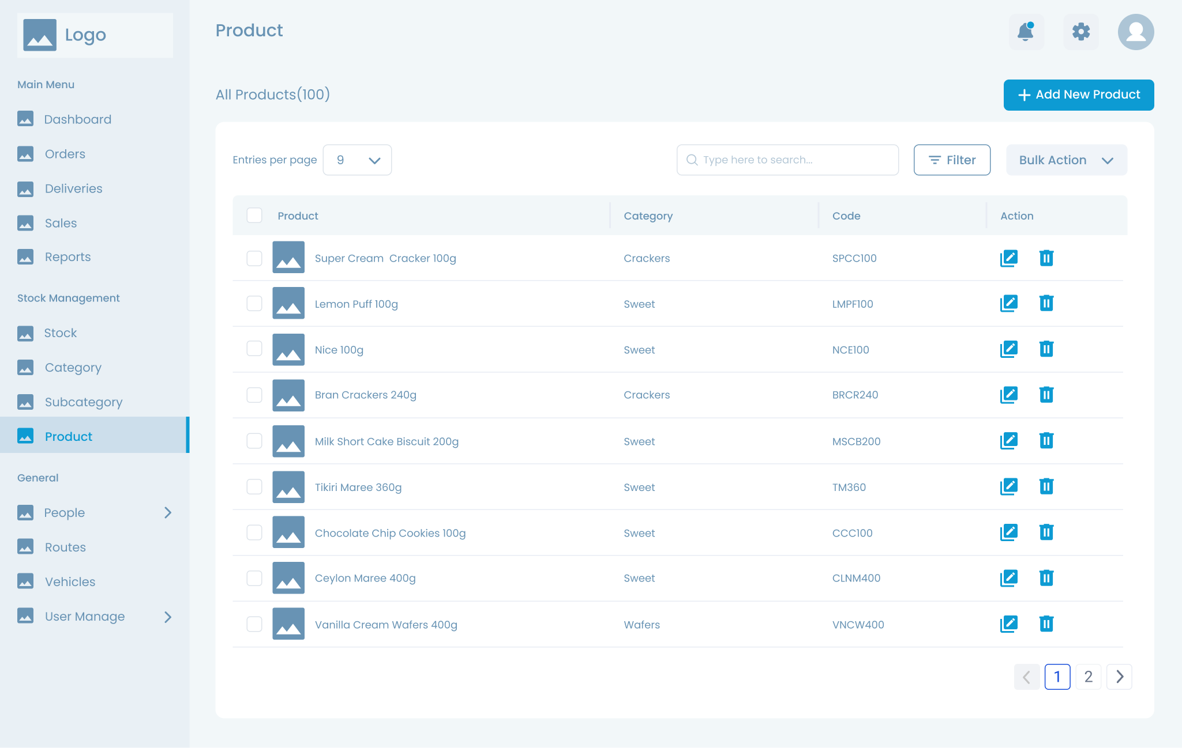
Task: Open the notifications bell icon
Action: pyautogui.click(x=1026, y=32)
